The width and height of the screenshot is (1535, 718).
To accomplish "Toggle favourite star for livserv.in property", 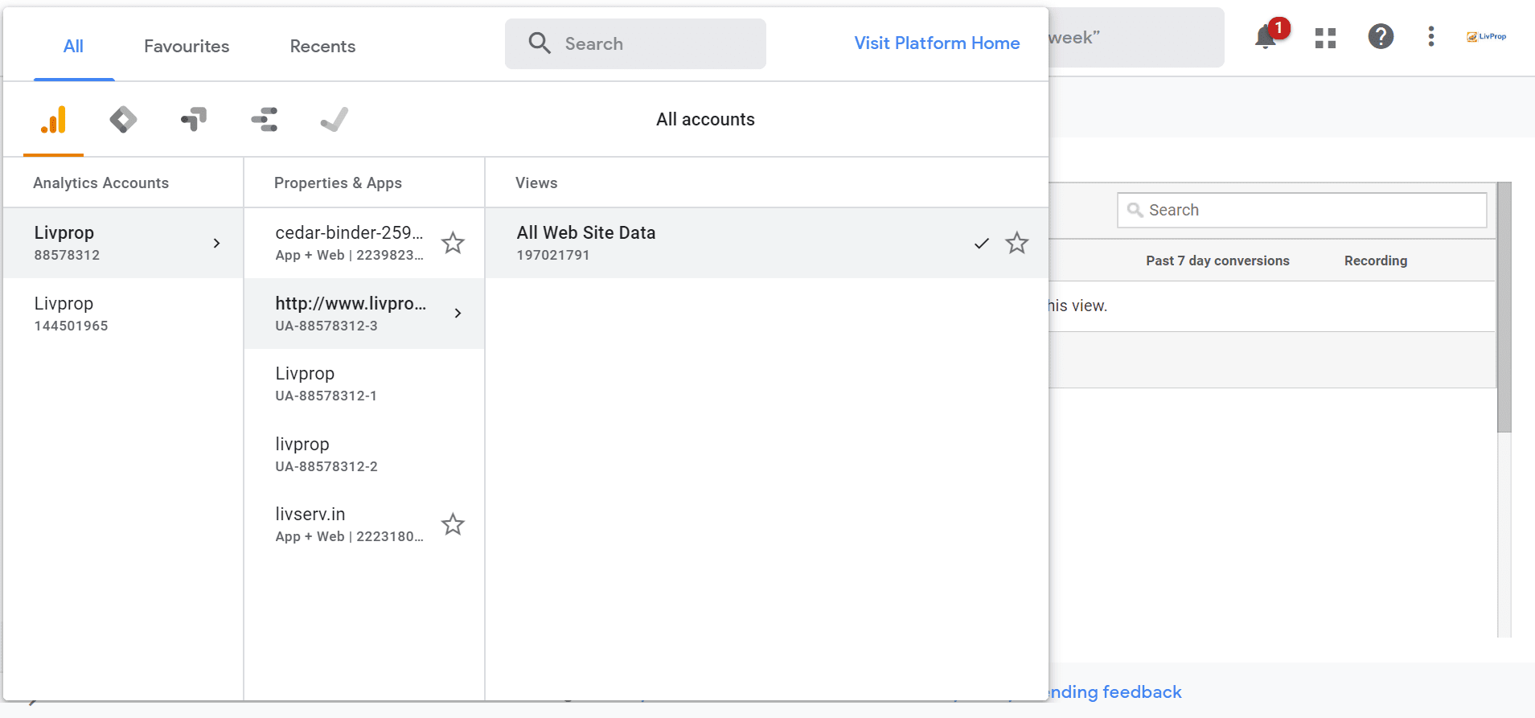I will (x=453, y=524).
